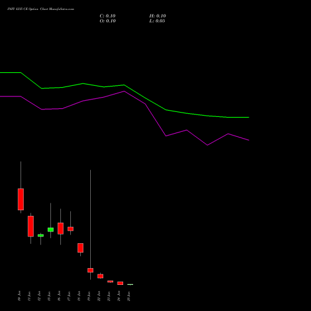
Task: Click the '17 Jun' date label
Action: coord(69,296)
